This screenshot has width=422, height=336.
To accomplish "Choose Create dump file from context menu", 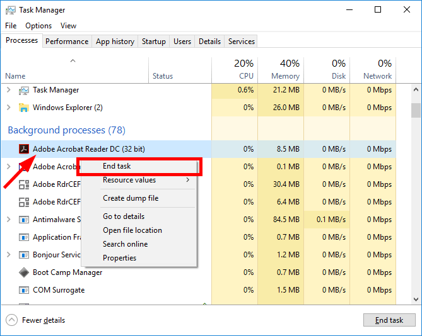I will pos(139,198).
